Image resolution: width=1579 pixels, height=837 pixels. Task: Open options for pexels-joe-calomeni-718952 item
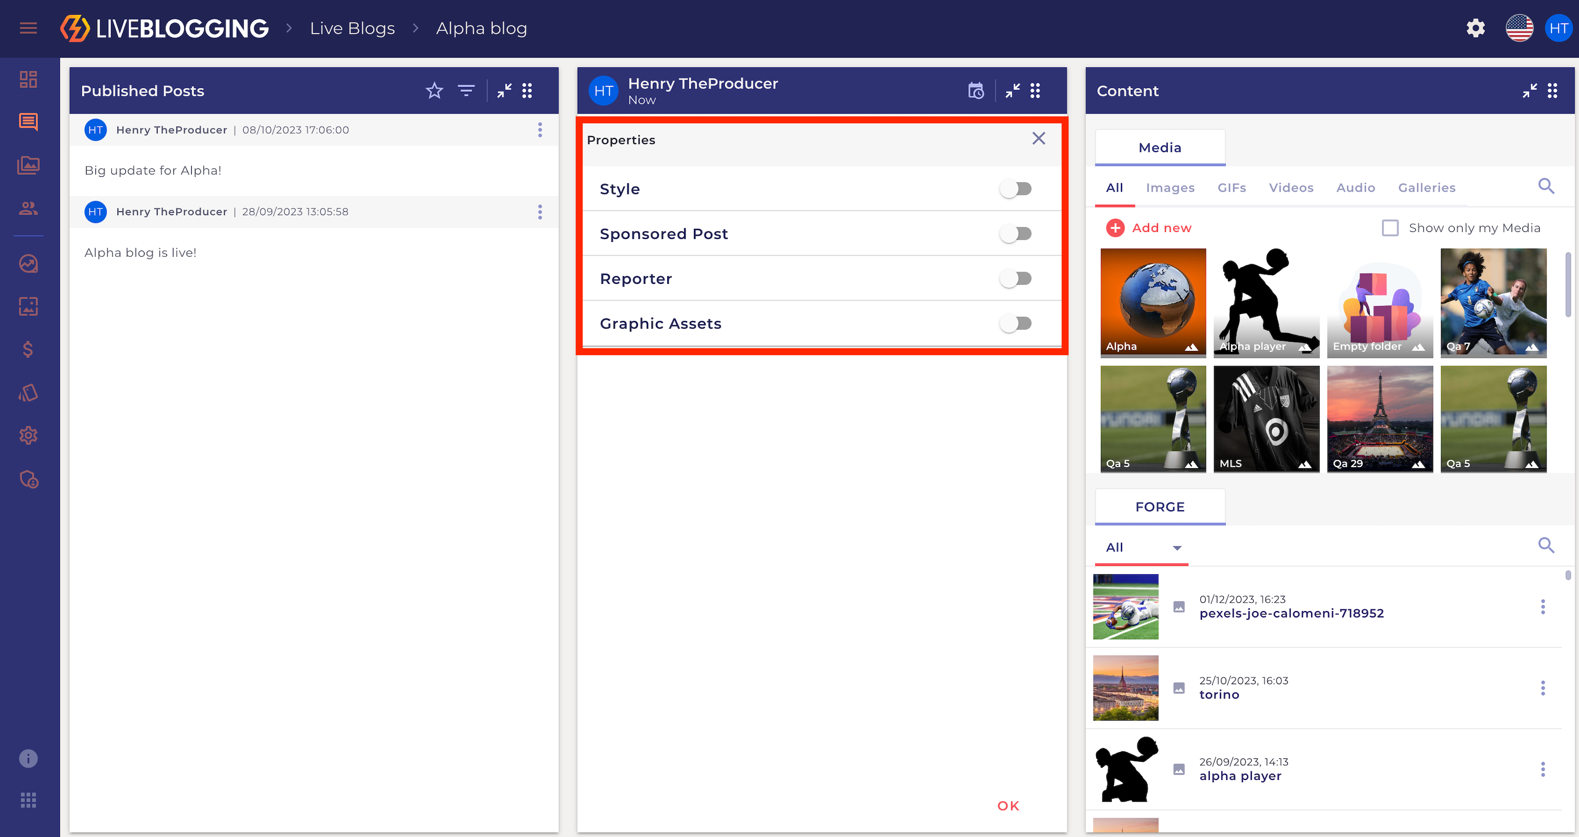coord(1543,607)
